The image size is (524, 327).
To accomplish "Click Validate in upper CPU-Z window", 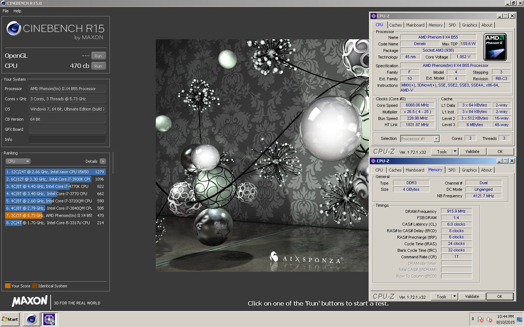I will pyautogui.click(x=472, y=152).
